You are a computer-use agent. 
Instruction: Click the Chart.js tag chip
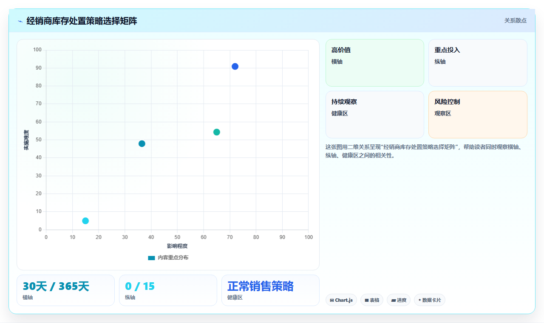pyautogui.click(x=341, y=300)
